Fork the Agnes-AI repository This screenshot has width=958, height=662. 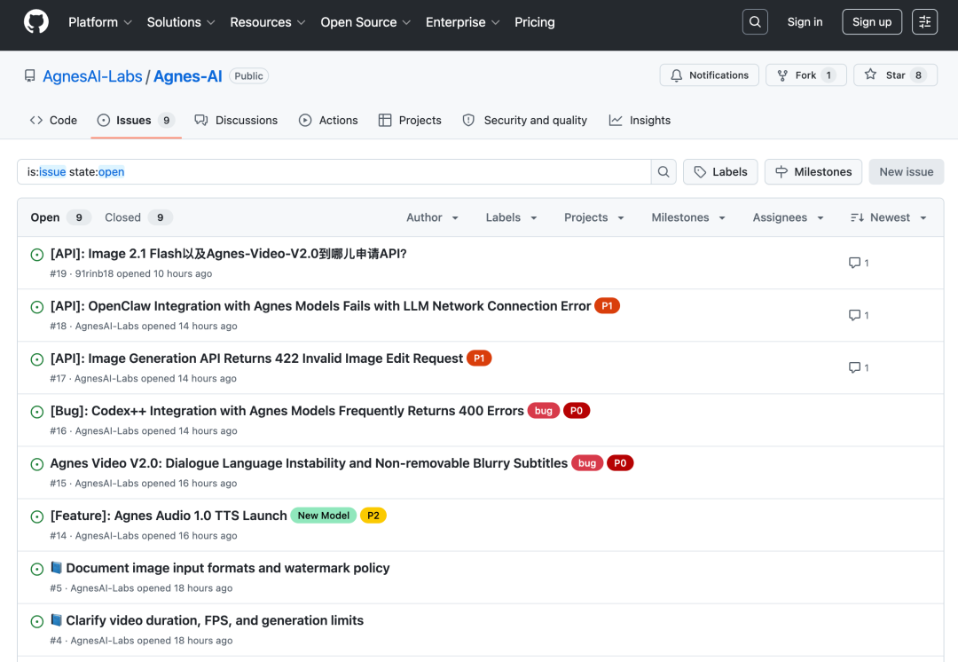805,75
